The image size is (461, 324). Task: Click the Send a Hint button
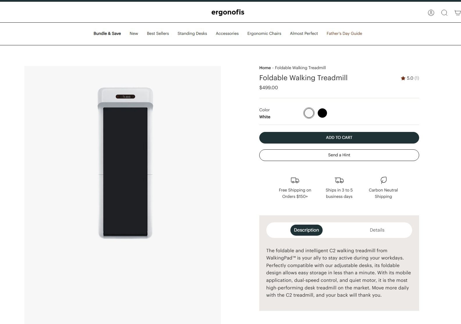pyautogui.click(x=339, y=155)
